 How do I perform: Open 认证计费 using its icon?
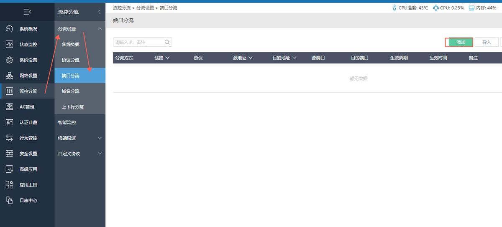coord(9,122)
